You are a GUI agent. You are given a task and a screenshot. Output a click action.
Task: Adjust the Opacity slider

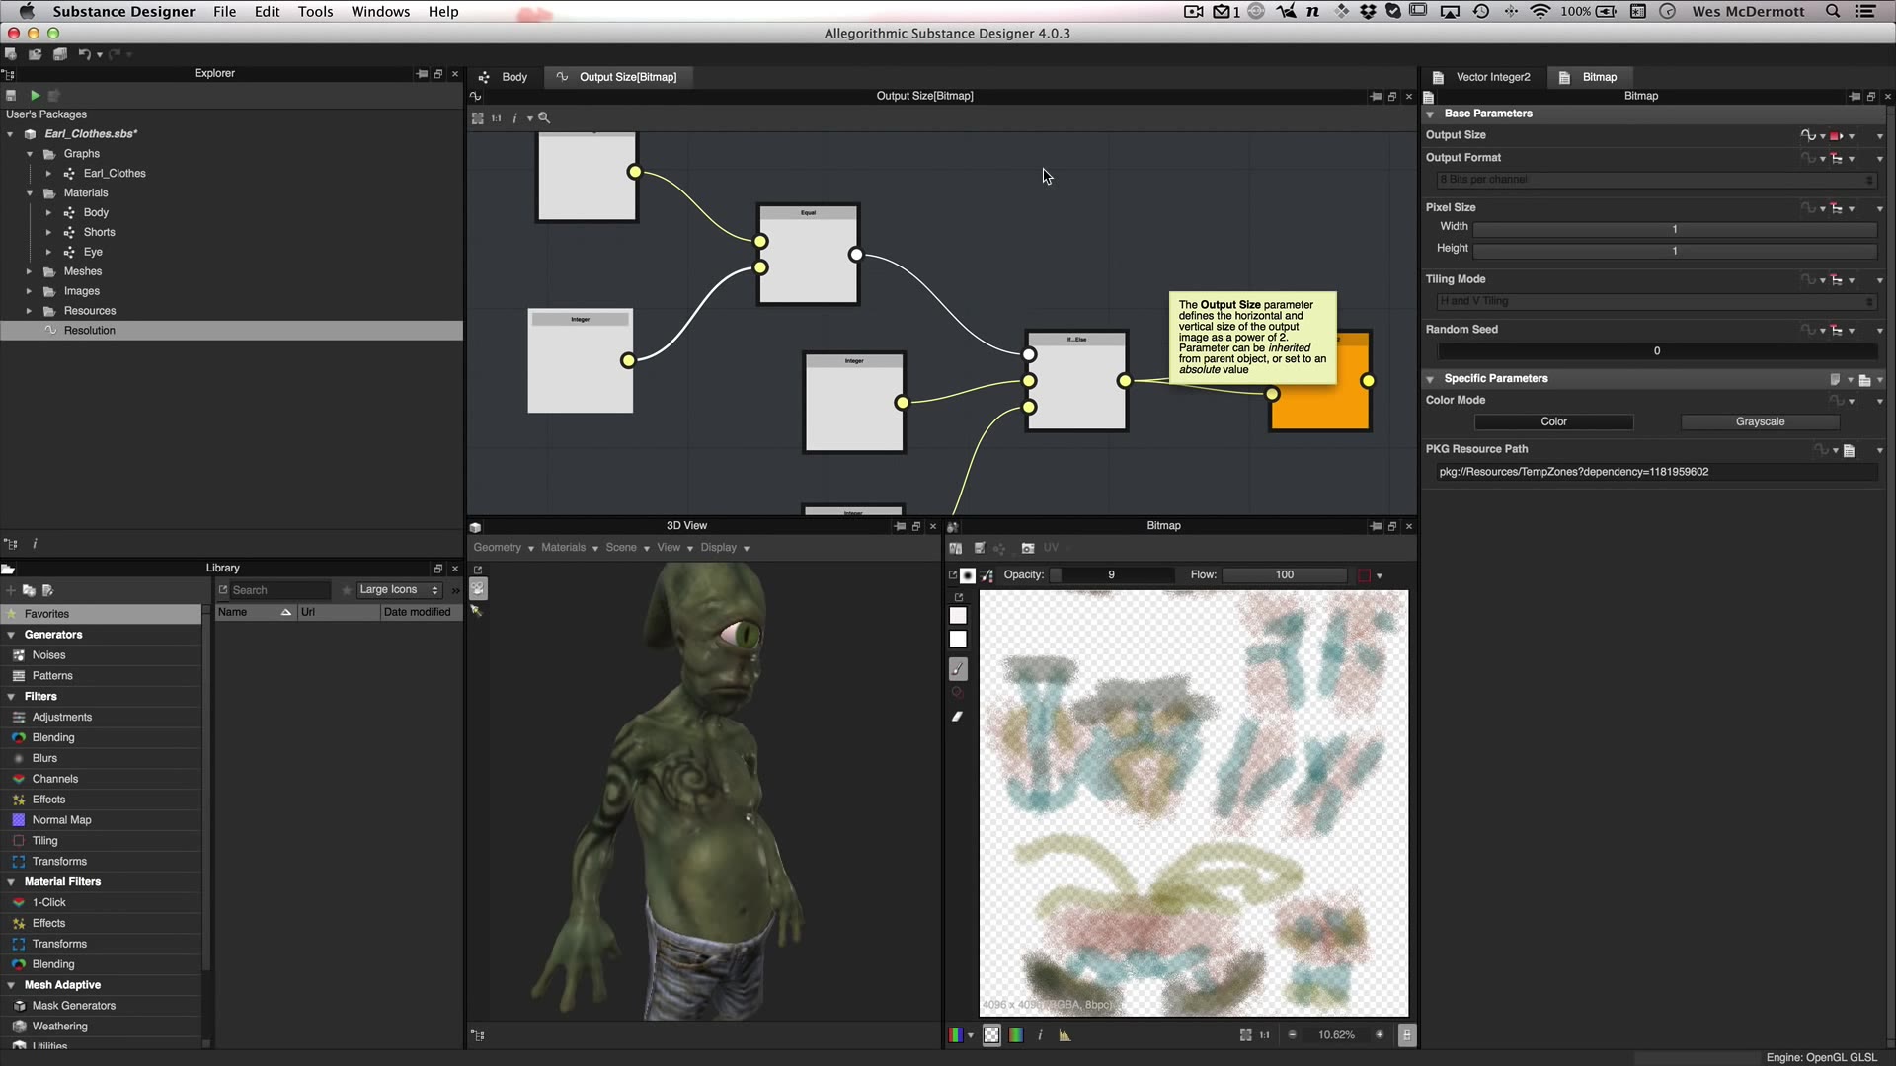click(x=1111, y=575)
